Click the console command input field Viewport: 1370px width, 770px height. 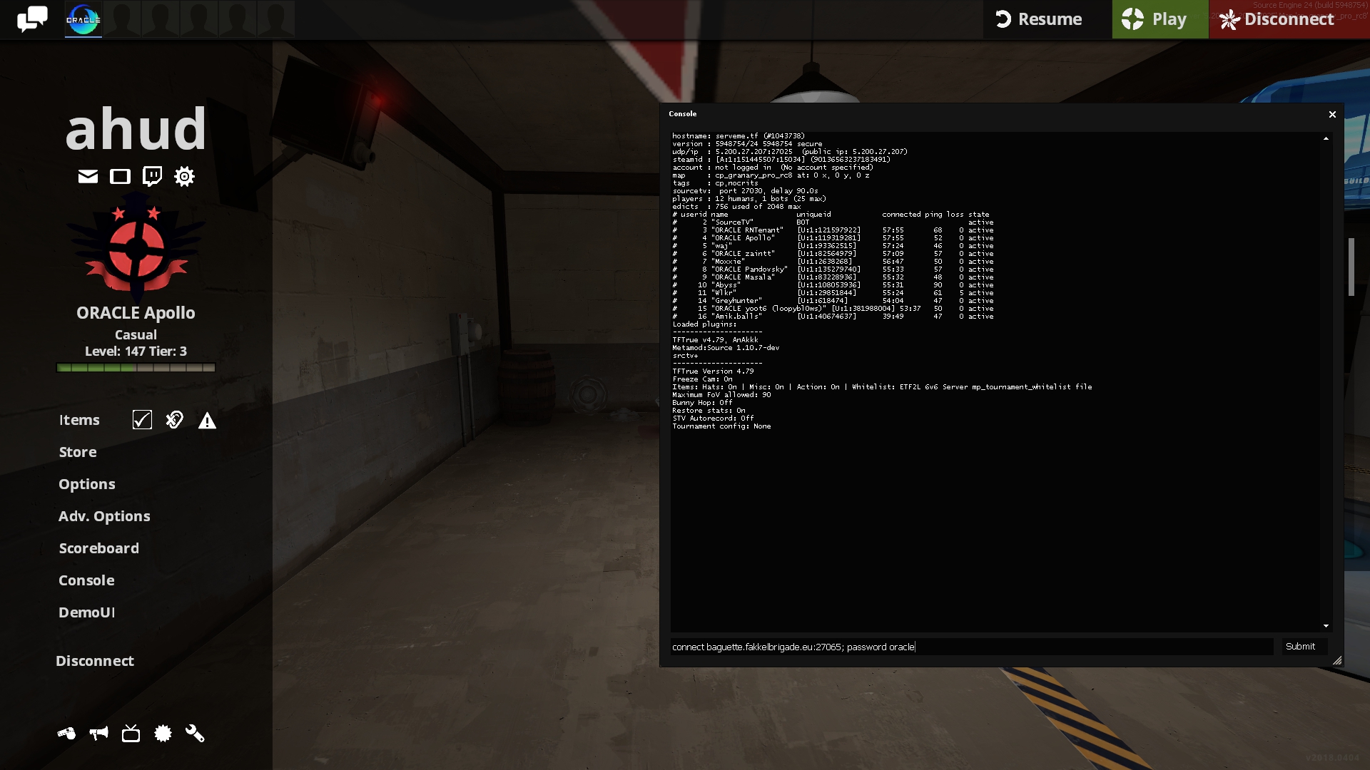972,647
